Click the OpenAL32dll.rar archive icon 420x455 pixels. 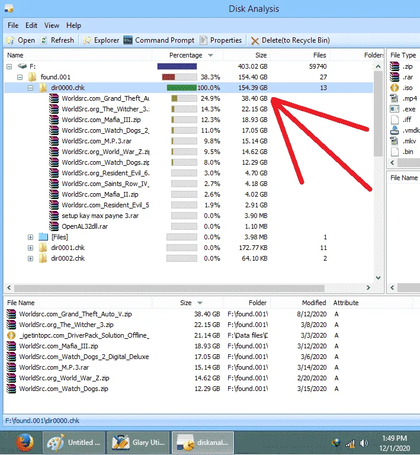click(x=54, y=226)
